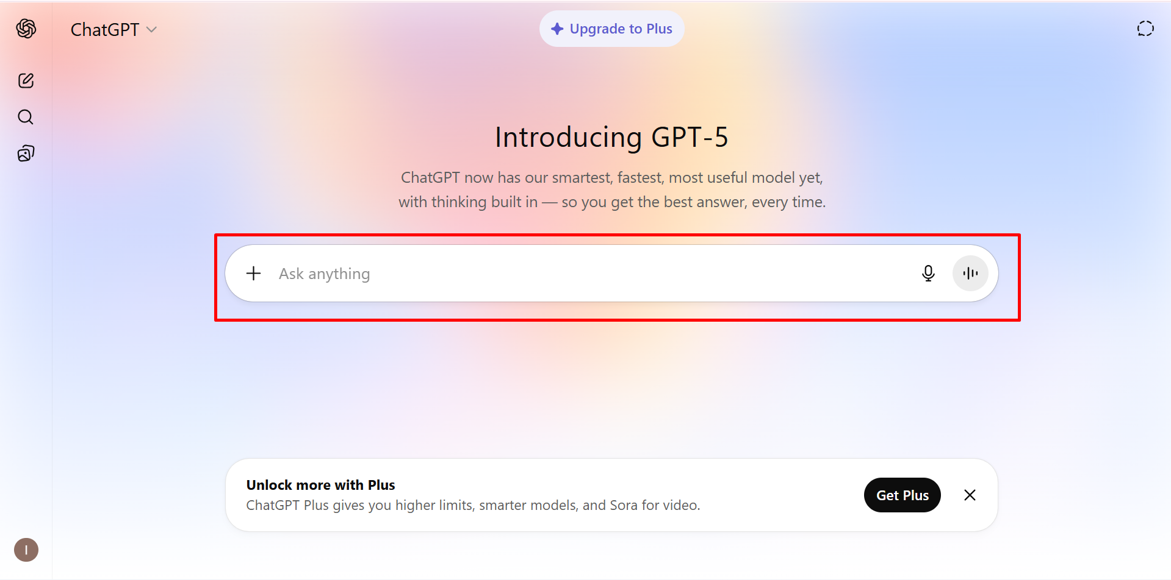
Task: Click the microphone dictate icon
Action: coord(928,274)
